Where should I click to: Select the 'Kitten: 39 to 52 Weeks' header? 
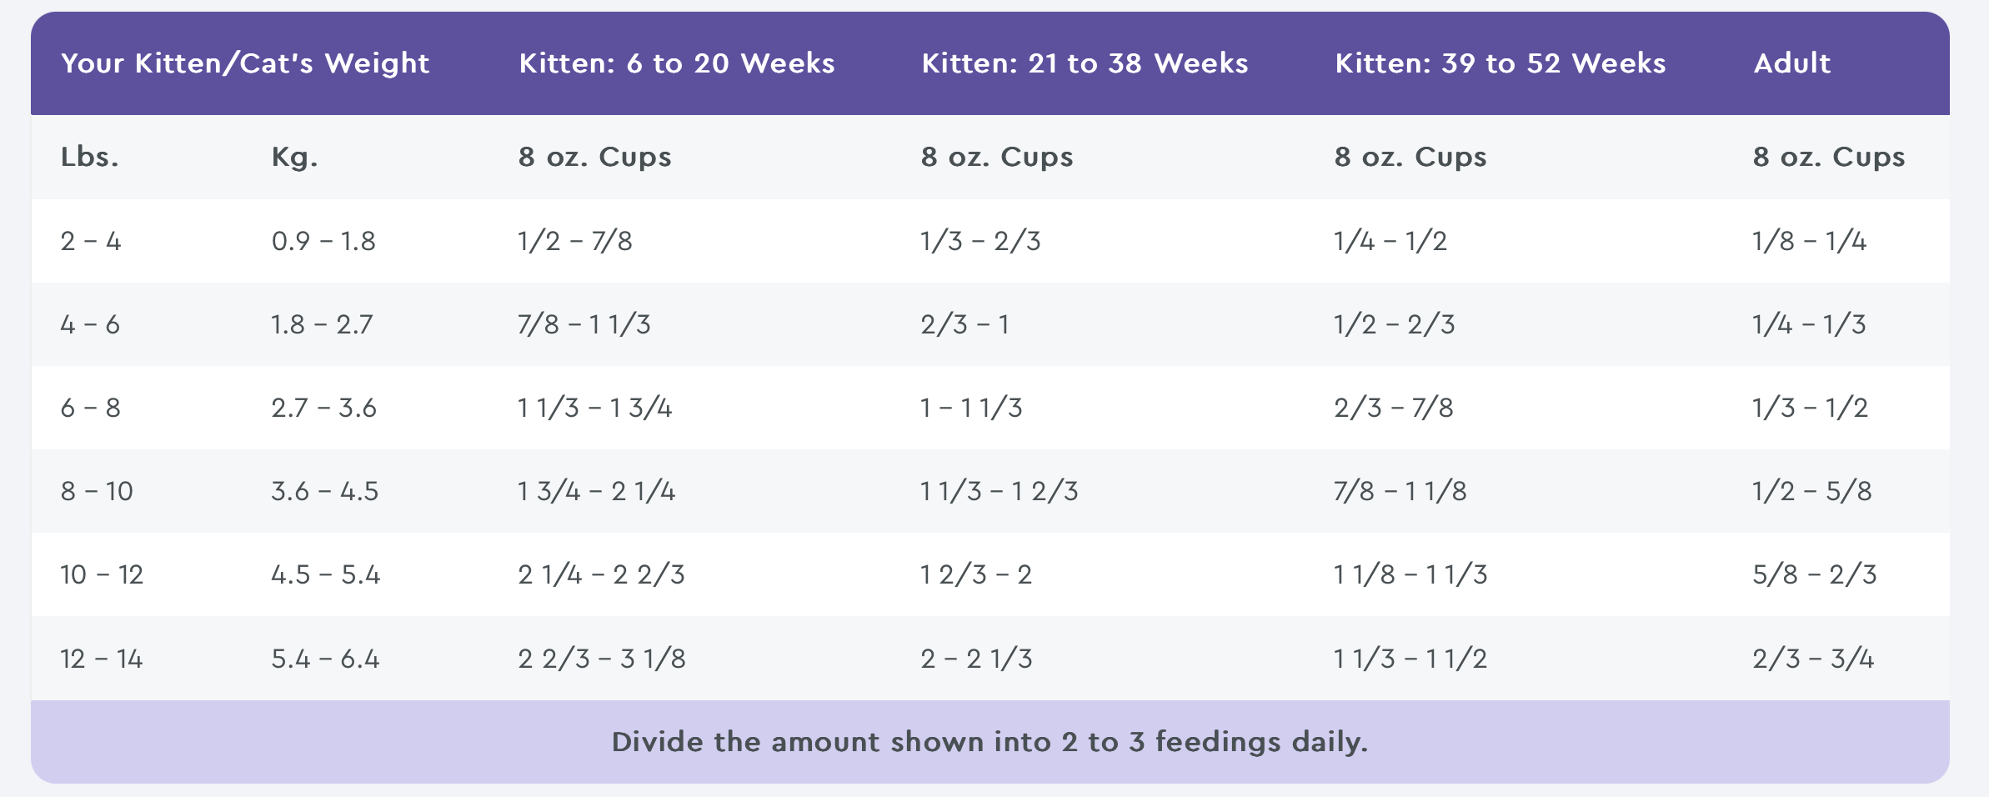1500,63
